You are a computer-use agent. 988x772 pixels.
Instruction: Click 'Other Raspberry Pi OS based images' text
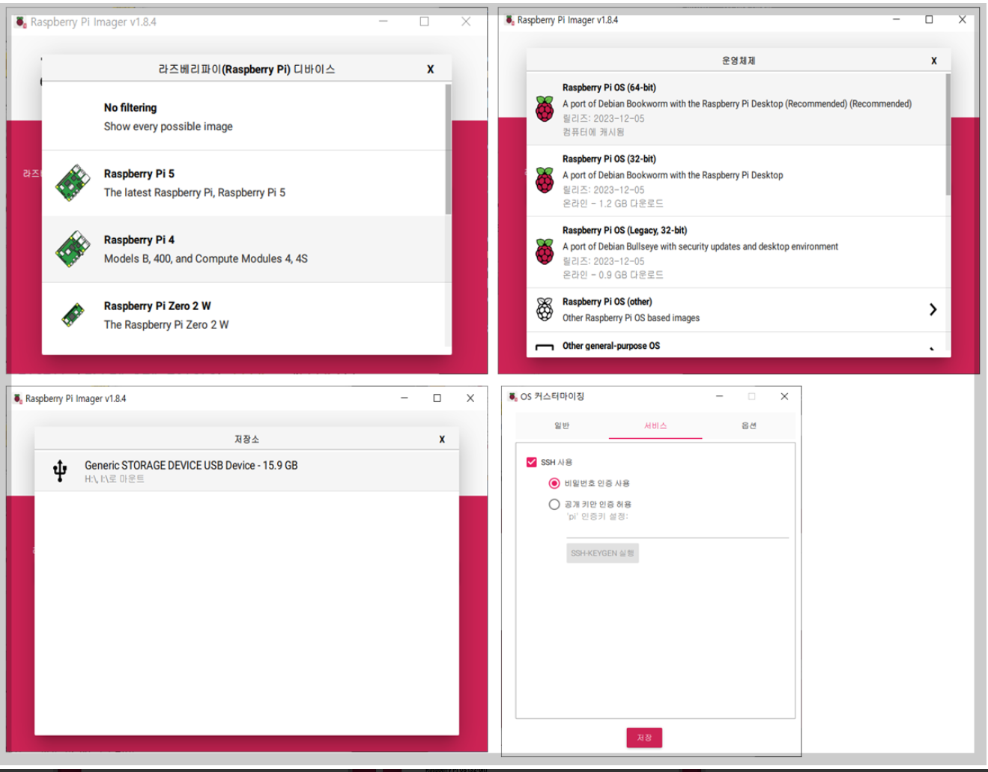pos(631,318)
